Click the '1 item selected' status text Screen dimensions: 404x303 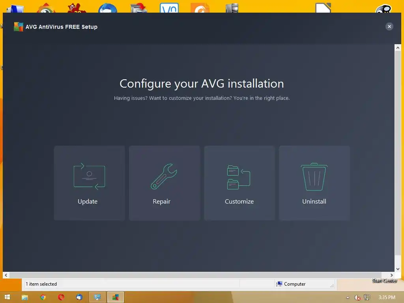pos(41,284)
